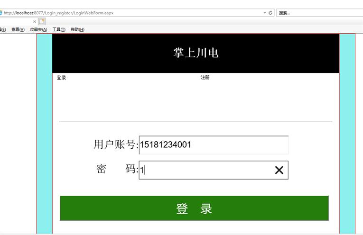Click the 用户账号 label text

pyautogui.click(x=115, y=145)
